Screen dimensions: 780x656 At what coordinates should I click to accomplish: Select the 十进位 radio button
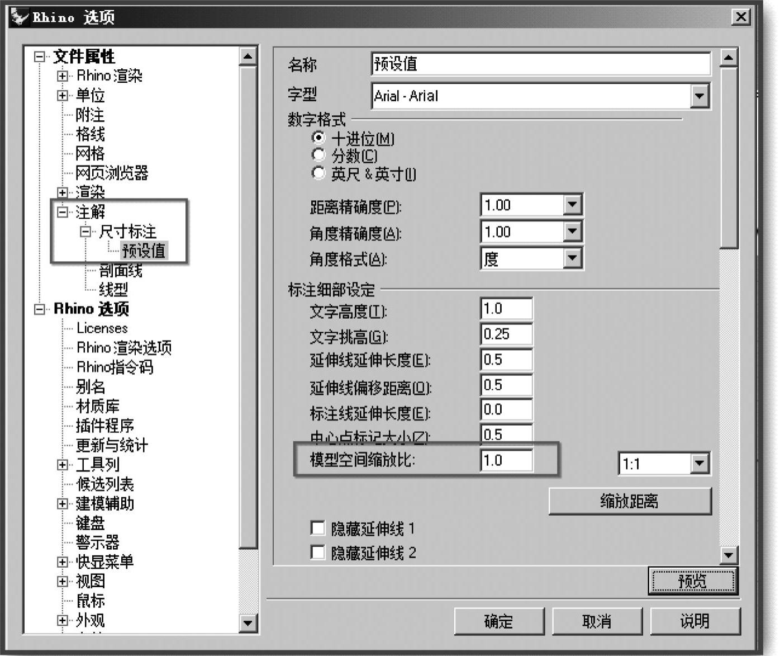point(318,137)
